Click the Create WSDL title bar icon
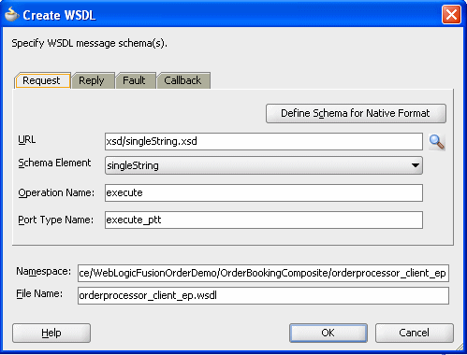Image resolution: width=467 pixels, height=355 pixels. pos(12,15)
